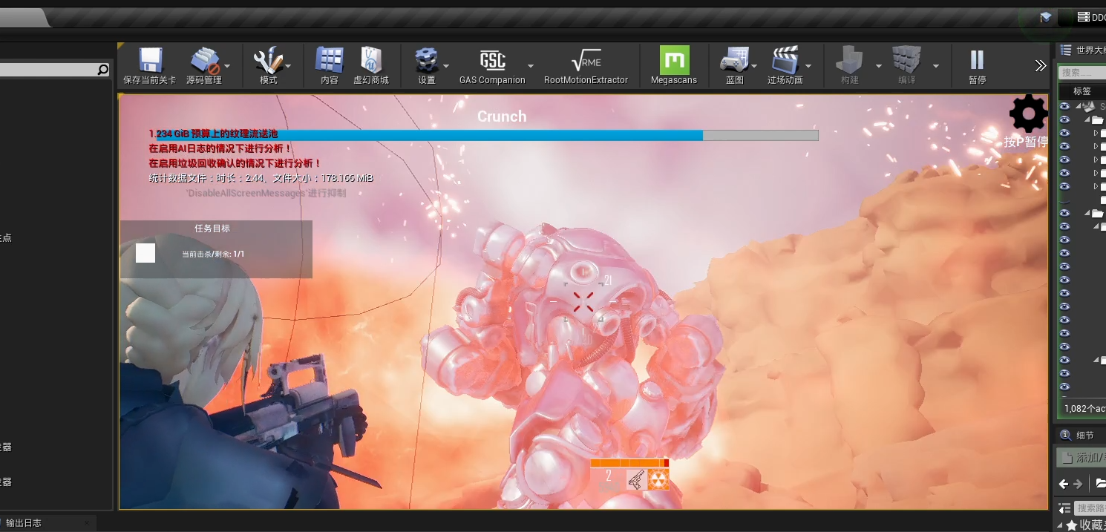Select the pistol weapon icon in game HUD
1106x532 pixels.
636,479
